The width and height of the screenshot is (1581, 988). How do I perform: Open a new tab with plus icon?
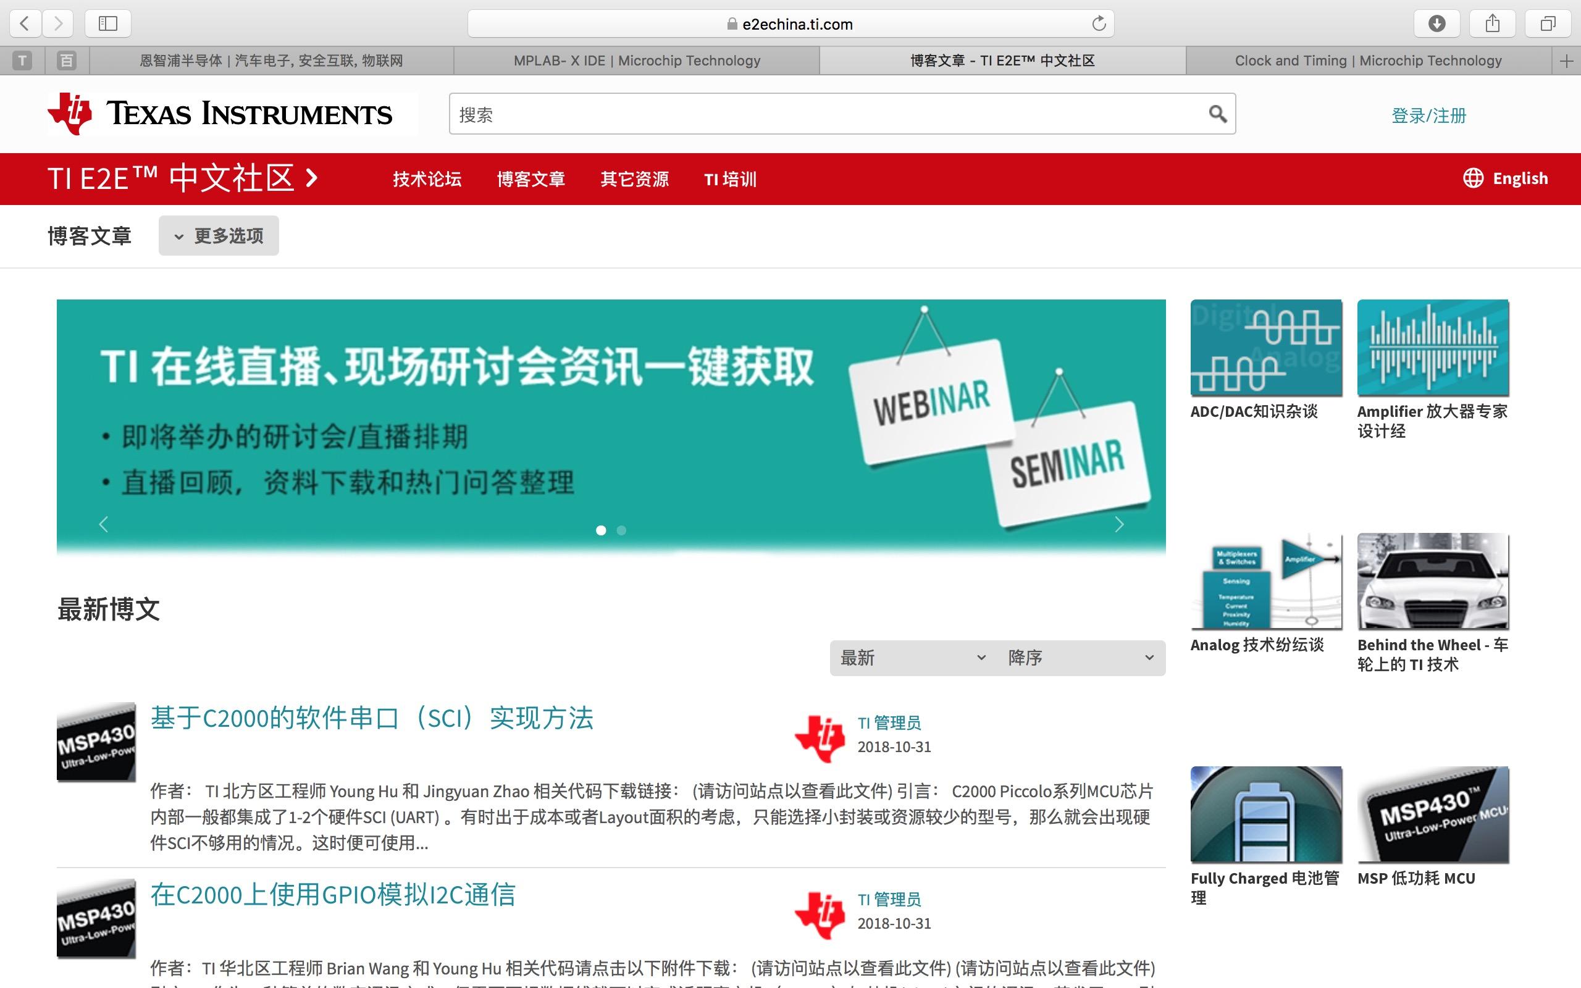click(x=1566, y=61)
